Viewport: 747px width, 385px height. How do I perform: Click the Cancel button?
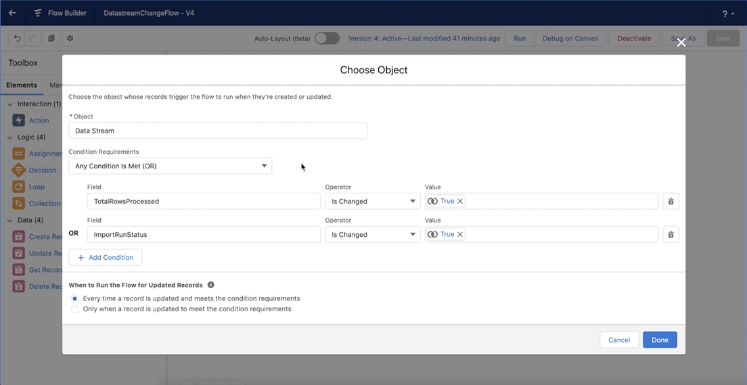pyautogui.click(x=619, y=340)
